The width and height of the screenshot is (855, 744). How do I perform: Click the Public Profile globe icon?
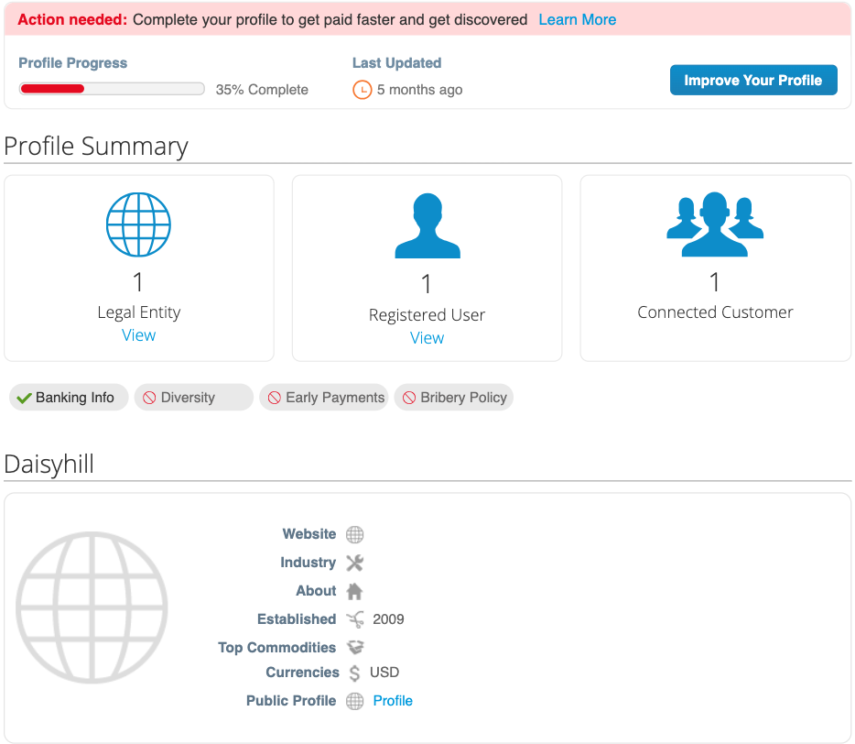pos(354,701)
